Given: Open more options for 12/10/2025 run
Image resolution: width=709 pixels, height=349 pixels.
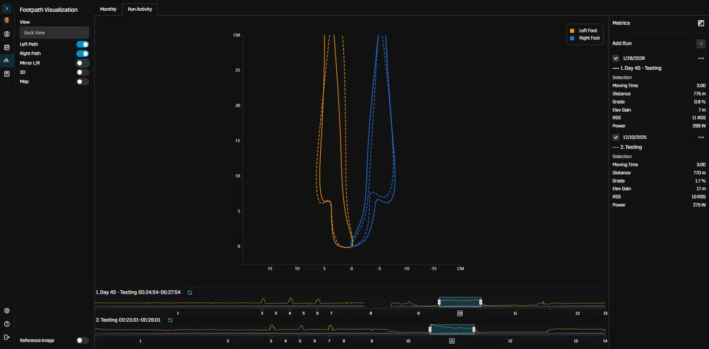Looking at the screenshot, I should coord(701,137).
